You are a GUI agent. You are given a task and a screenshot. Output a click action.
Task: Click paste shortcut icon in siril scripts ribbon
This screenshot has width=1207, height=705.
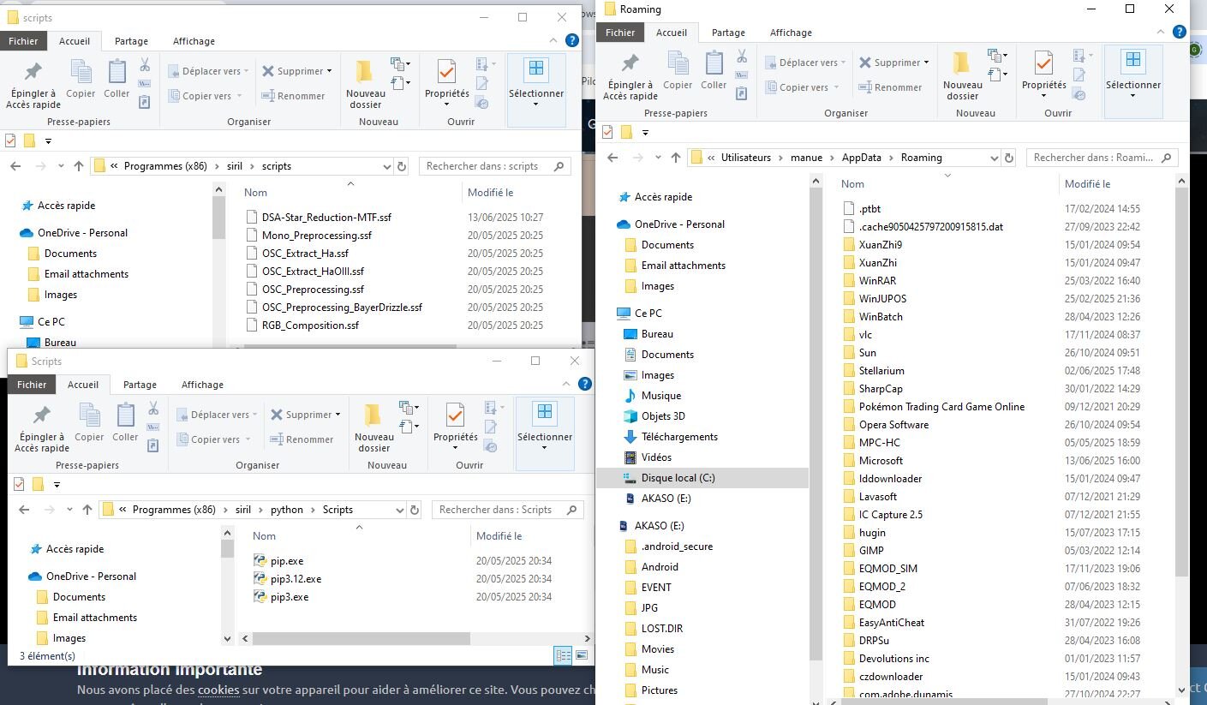coord(145,102)
